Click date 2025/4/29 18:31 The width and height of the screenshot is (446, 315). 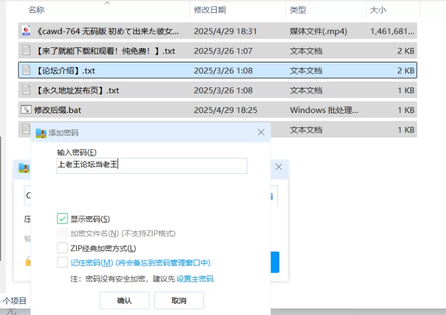pos(225,31)
